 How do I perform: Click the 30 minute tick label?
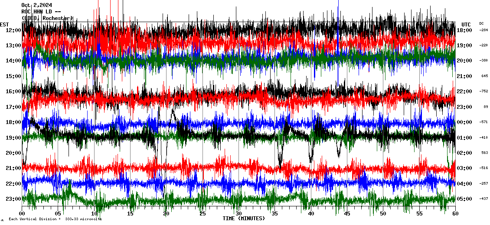tap(238, 214)
